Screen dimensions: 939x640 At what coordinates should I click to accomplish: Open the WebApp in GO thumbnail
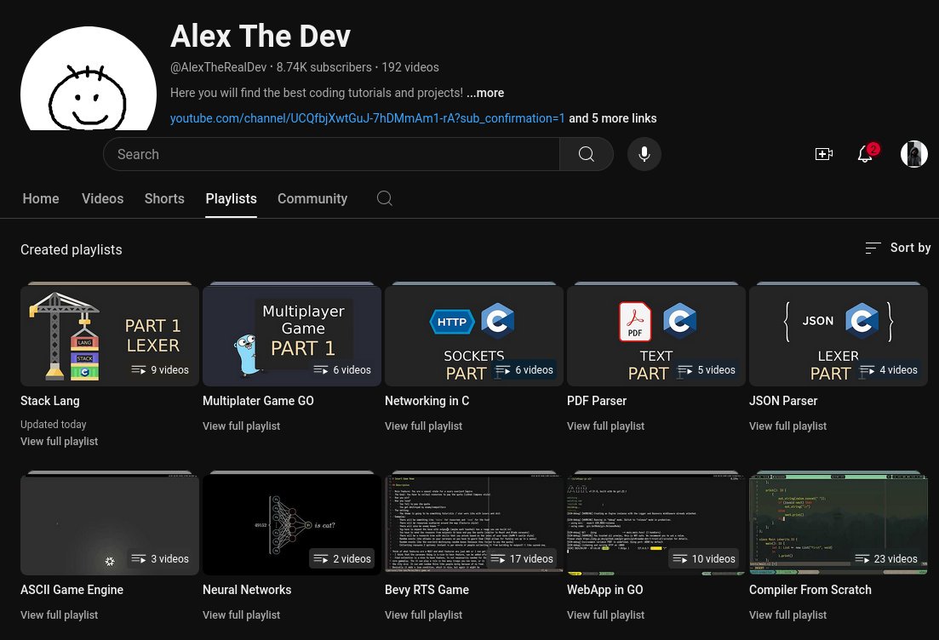click(656, 525)
